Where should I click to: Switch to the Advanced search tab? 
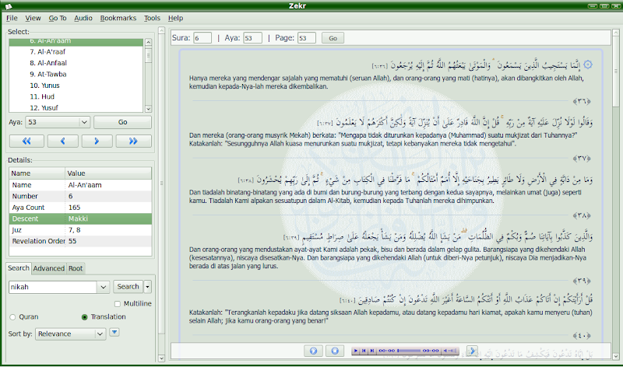[x=49, y=268]
